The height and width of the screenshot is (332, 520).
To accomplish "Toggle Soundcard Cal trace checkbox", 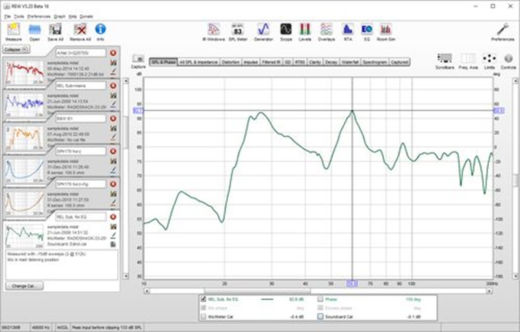I will 320,316.
